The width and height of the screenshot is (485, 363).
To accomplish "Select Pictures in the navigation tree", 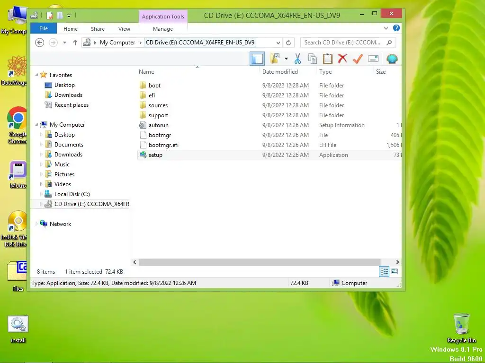I will 64,174.
